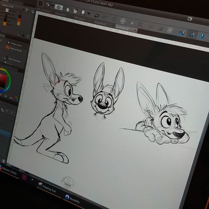Select the orange swatch in the color set
The width and height of the screenshot is (209, 209).
pyautogui.click(x=19, y=20)
